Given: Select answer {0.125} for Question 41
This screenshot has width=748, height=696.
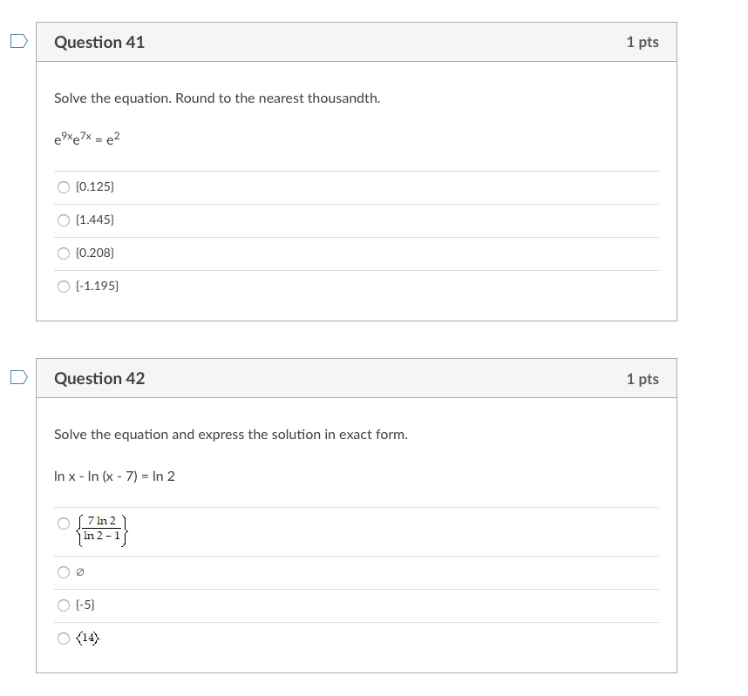Looking at the screenshot, I should pos(63,186).
